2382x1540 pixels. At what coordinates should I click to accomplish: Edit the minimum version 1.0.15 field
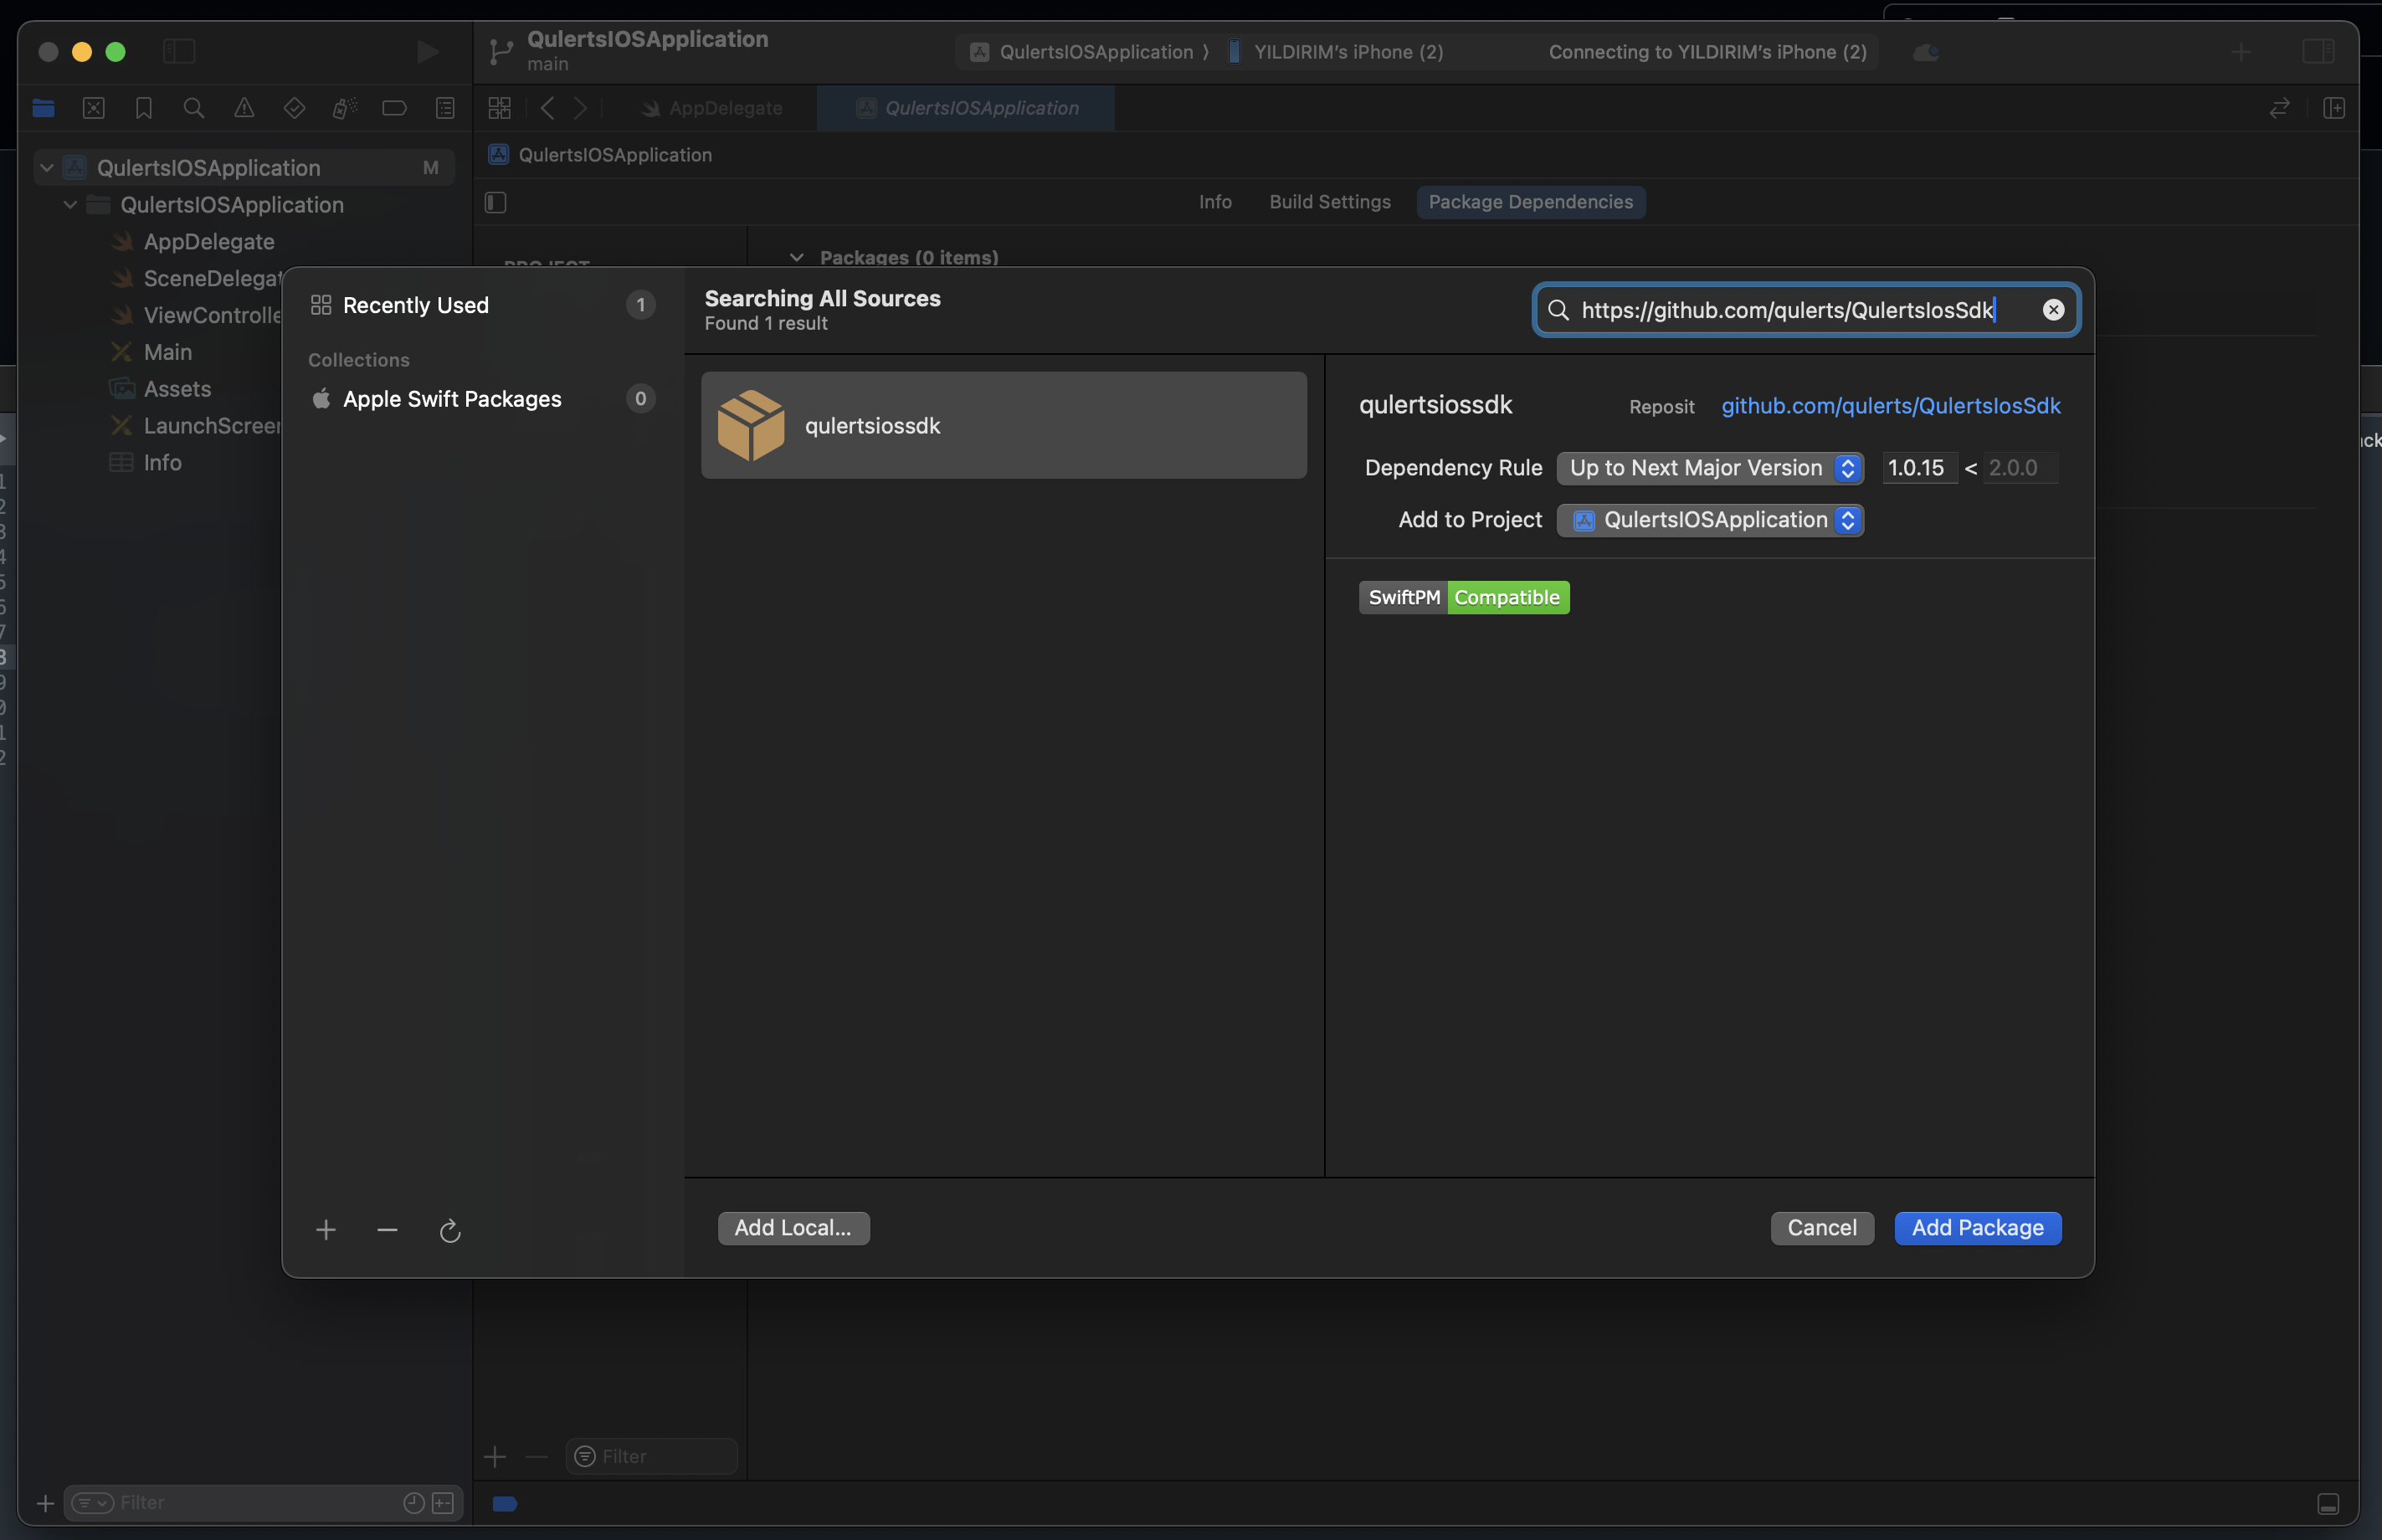coord(1919,468)
